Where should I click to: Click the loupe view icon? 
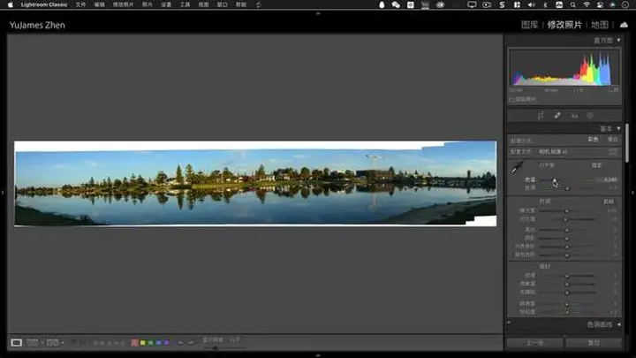click(16, 342)
